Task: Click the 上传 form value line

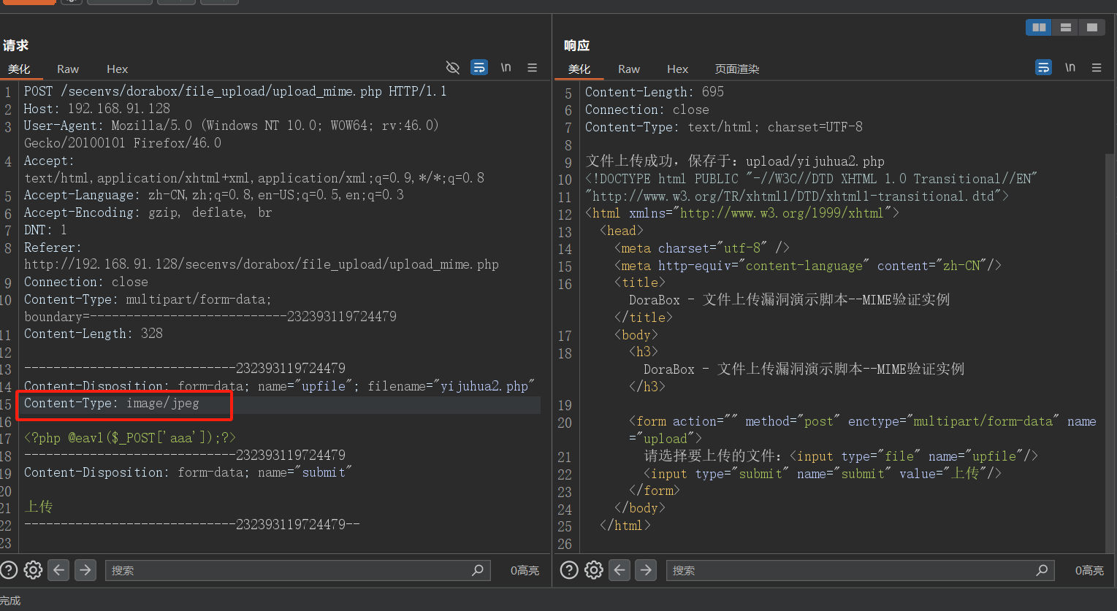Action: [39, 507]
